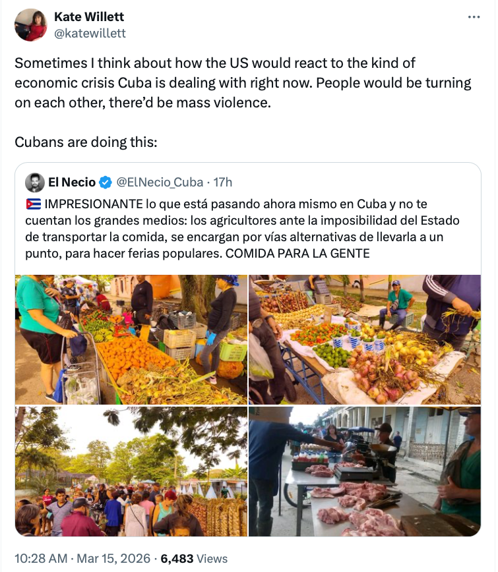The width and height of the screenshot is (498, 572).
Task: Open the bottom-left crowd market photo
Action: (x=131, y=471)
